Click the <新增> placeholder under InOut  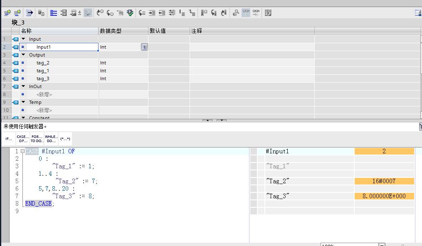pyautogui.click(x=44, y=94)
